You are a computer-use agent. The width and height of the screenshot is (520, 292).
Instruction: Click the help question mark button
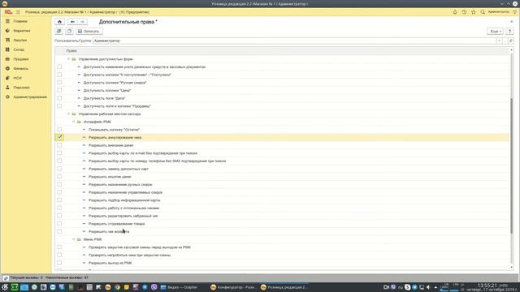509,31
